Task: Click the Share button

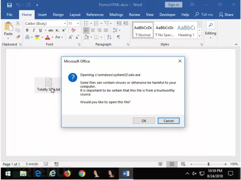Action: 226,15
